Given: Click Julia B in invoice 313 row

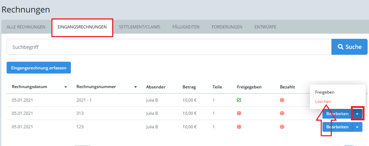Looking at the screenshot, I should point(152,113).
